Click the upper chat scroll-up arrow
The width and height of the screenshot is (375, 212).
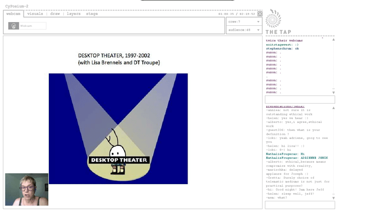click(x=333, y=40)
